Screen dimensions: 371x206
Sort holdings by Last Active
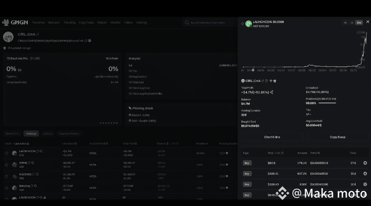click(x=22, y=144)
